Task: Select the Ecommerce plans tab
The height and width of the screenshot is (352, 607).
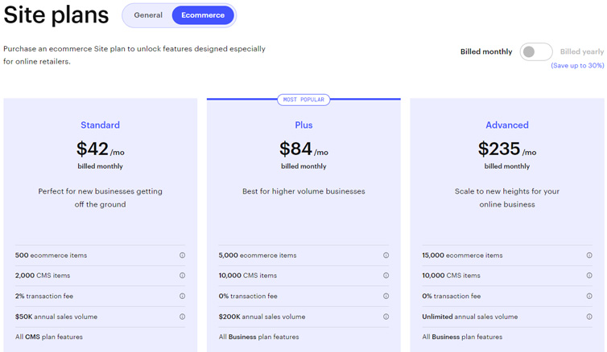Action: [x=203, y=15]
